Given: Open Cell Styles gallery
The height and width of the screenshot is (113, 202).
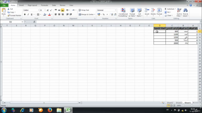Looking at the screenshot, I should [x=140, y=12].
